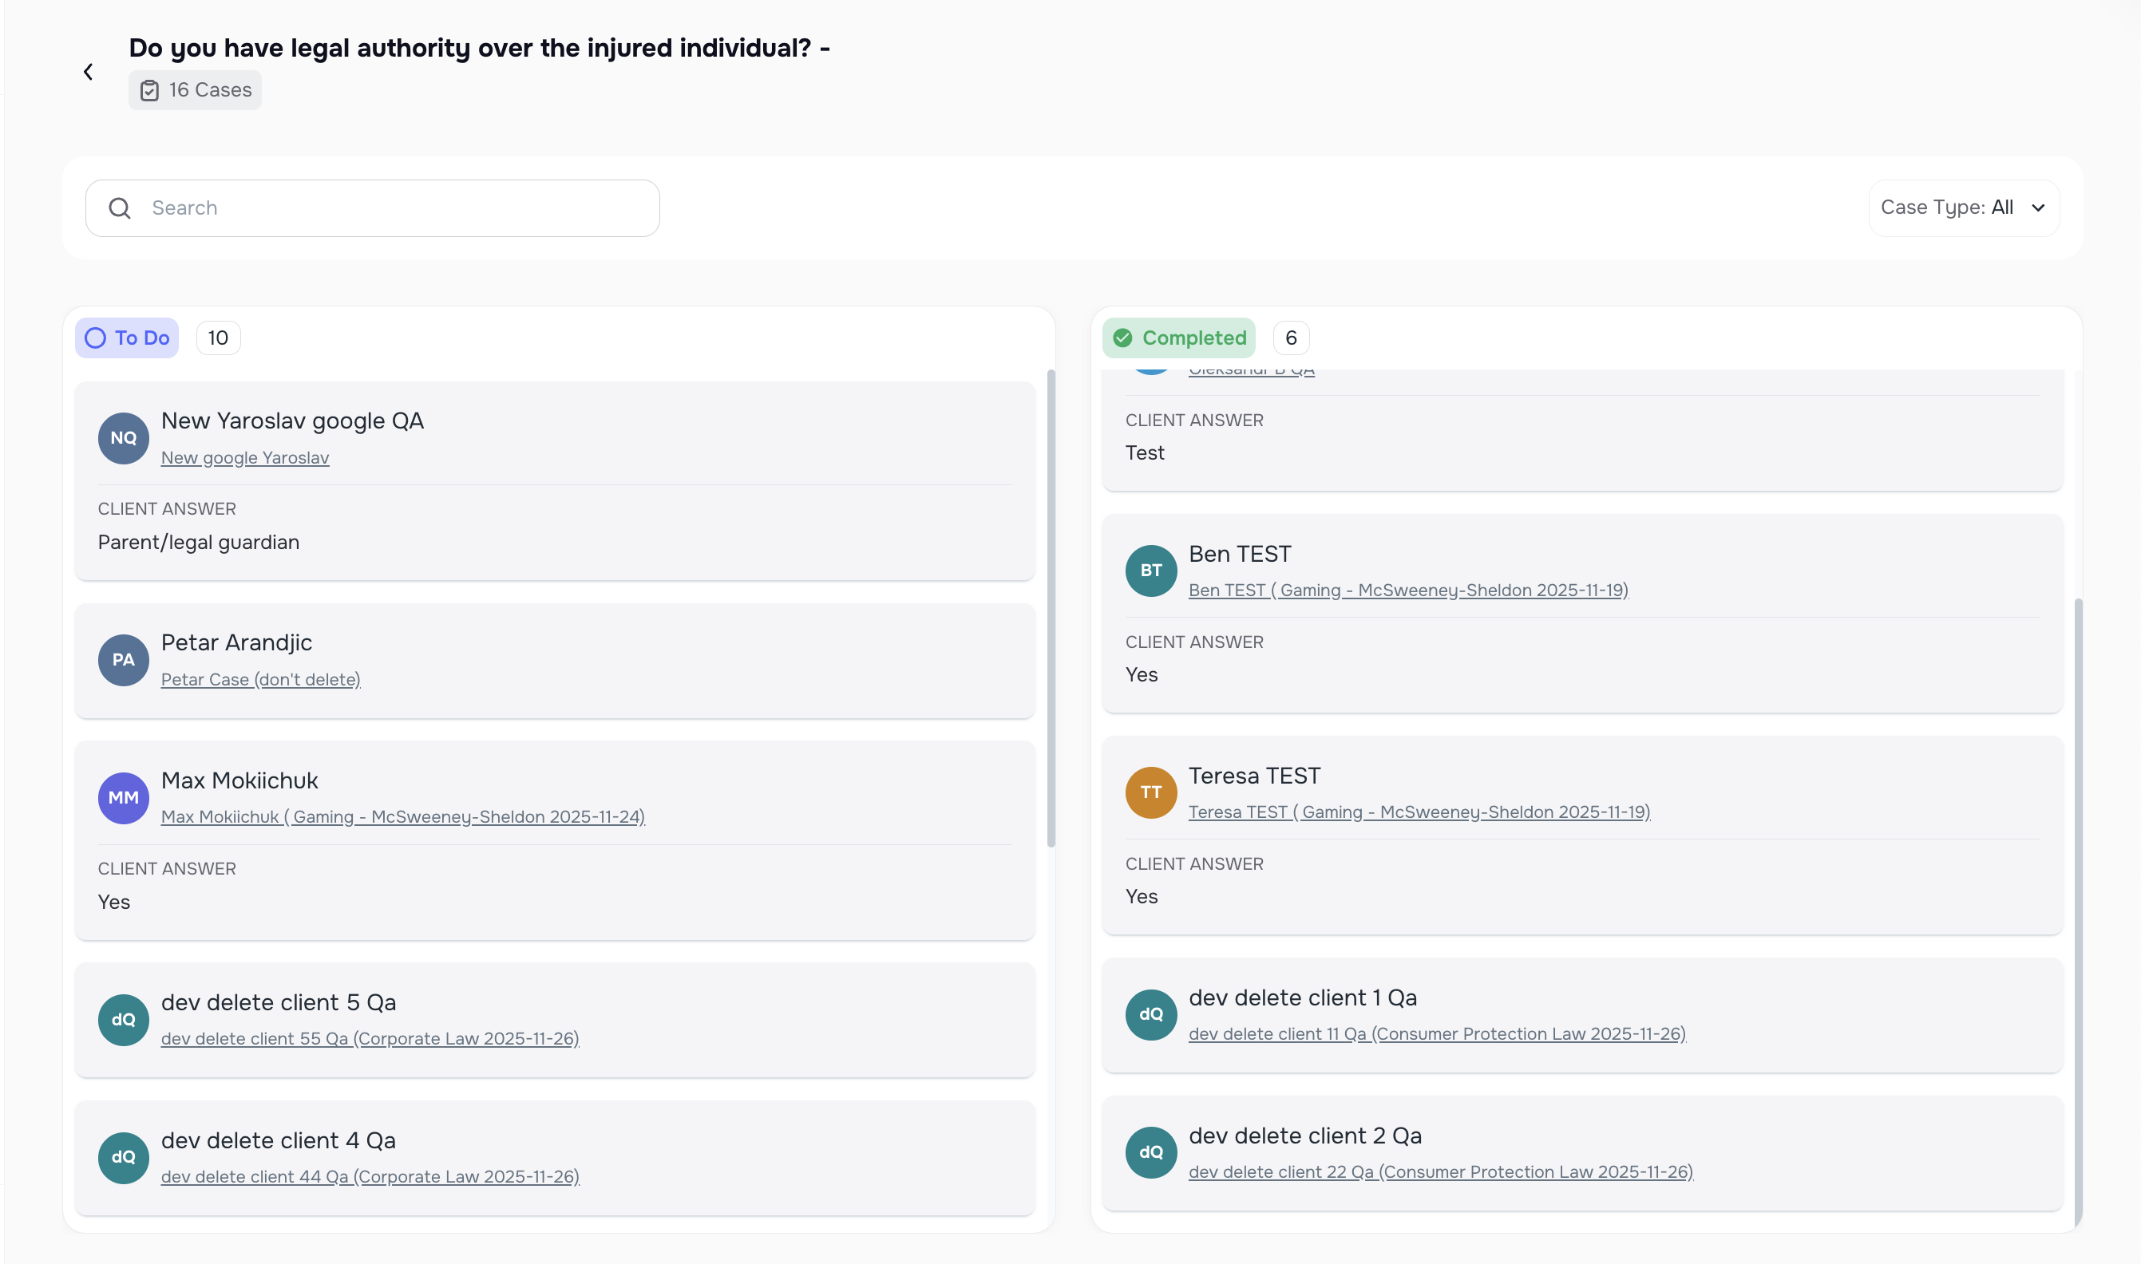Open the New google Yaroslav case link

click(x=244, y=458)
